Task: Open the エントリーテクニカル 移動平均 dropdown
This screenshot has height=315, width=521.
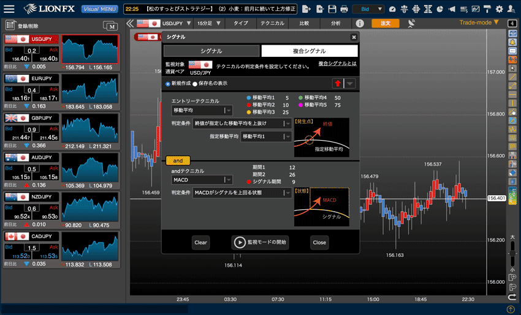Action: 202,110
